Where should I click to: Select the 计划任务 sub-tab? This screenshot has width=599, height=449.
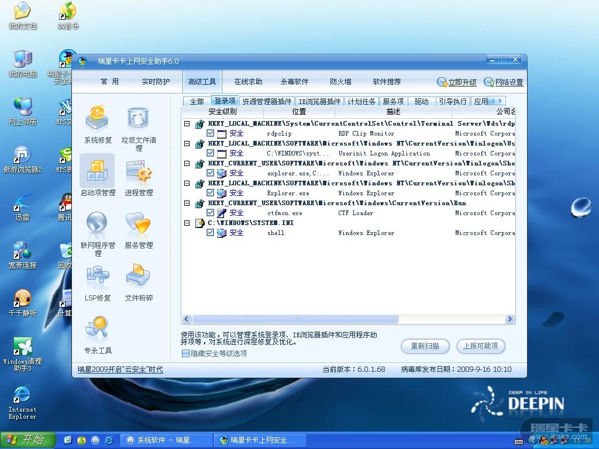point(362,102)
